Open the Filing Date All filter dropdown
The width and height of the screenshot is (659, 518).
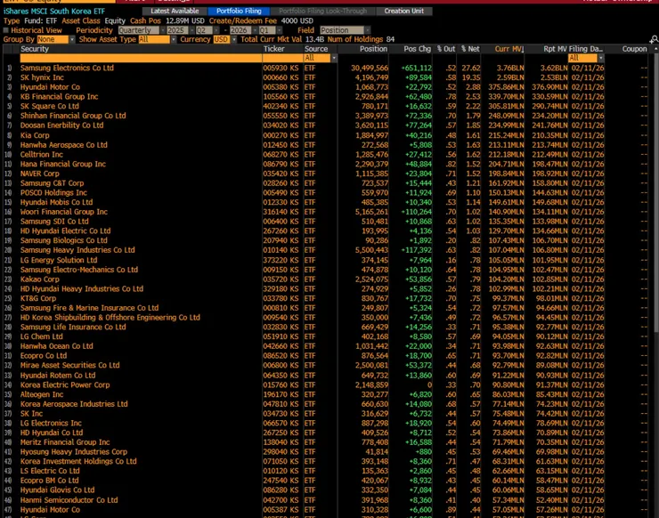pos(586,58)
